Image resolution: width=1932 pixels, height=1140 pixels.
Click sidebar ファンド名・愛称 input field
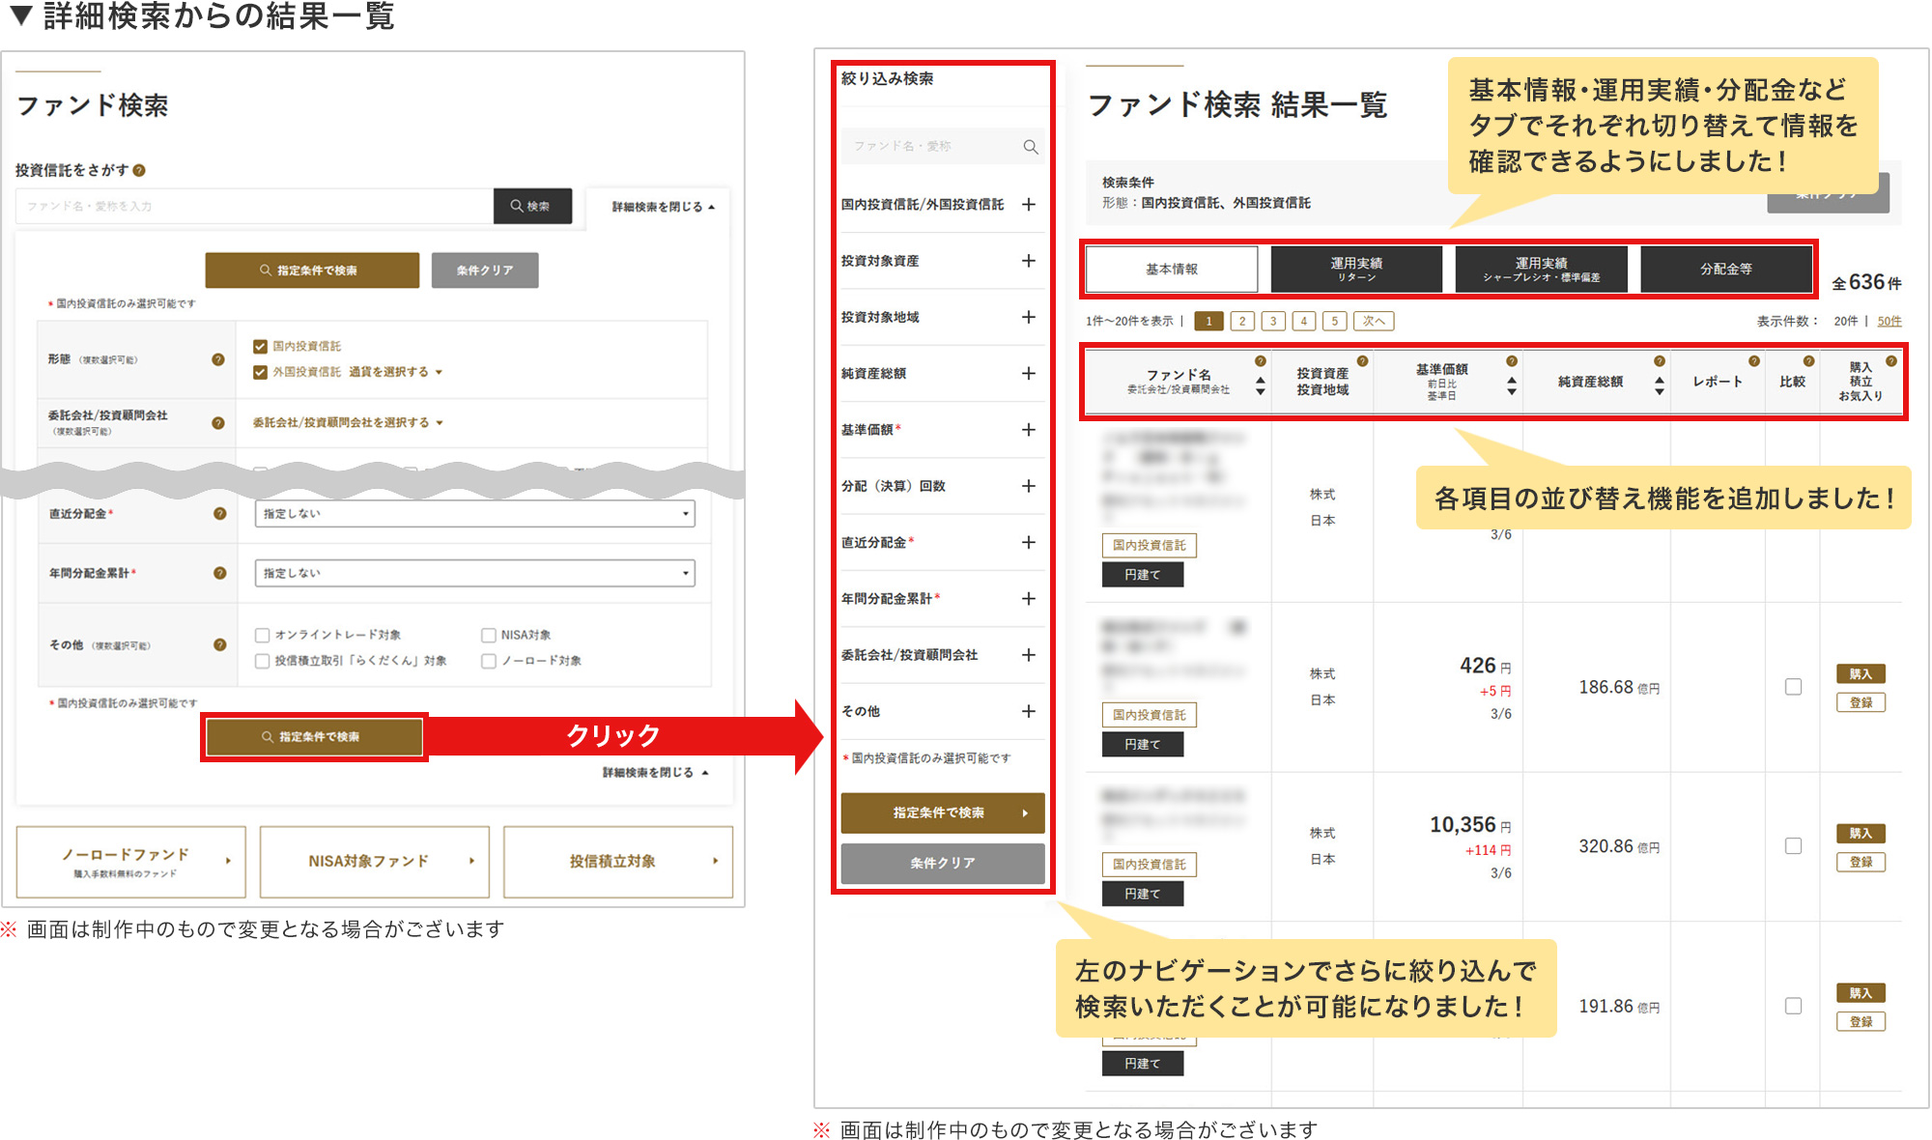942,146
